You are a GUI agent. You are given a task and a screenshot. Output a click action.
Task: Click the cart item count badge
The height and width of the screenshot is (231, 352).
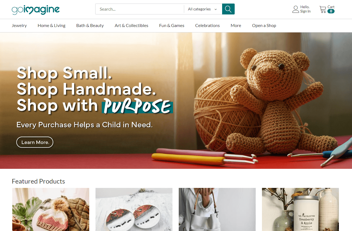(331, 11)
